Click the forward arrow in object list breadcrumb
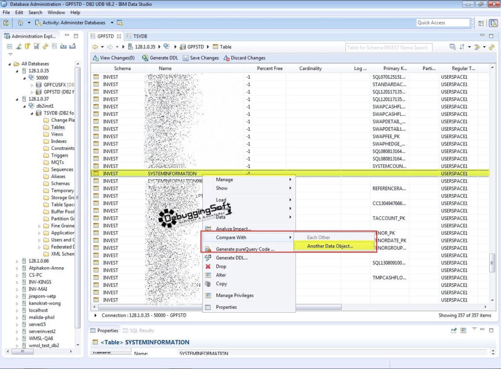This screenshot has height=369, width=501. pyautogui.click(x=110, y=47)
